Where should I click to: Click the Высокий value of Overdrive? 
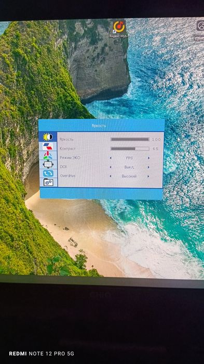(x=129, y=176)
